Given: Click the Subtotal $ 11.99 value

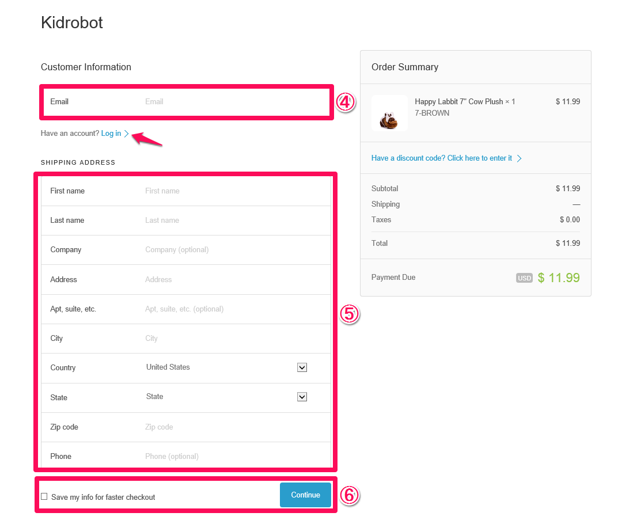Looking at the screenshot, I should point(567,188).
